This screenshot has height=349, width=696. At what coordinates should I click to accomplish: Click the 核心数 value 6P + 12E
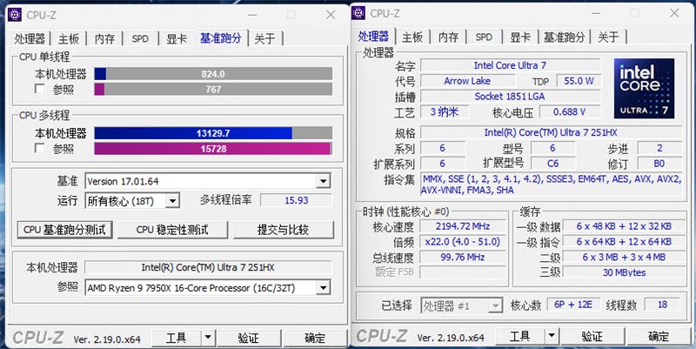pos(573,305)
